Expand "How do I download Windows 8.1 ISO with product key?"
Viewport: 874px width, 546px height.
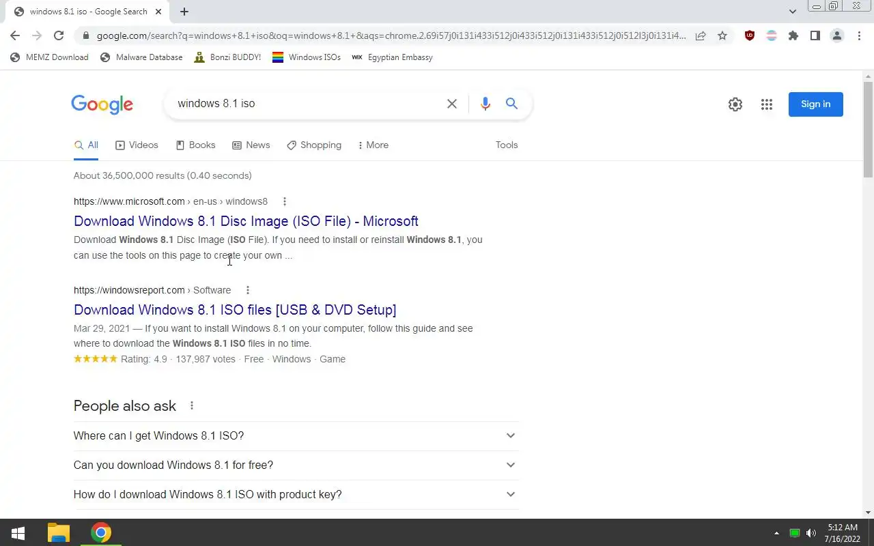[296, 495]
